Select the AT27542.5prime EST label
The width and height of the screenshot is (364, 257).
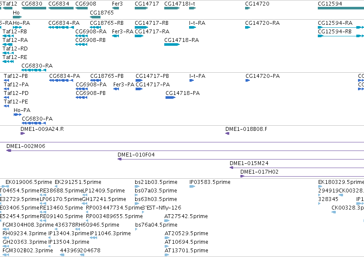click(x=186, y=216)
